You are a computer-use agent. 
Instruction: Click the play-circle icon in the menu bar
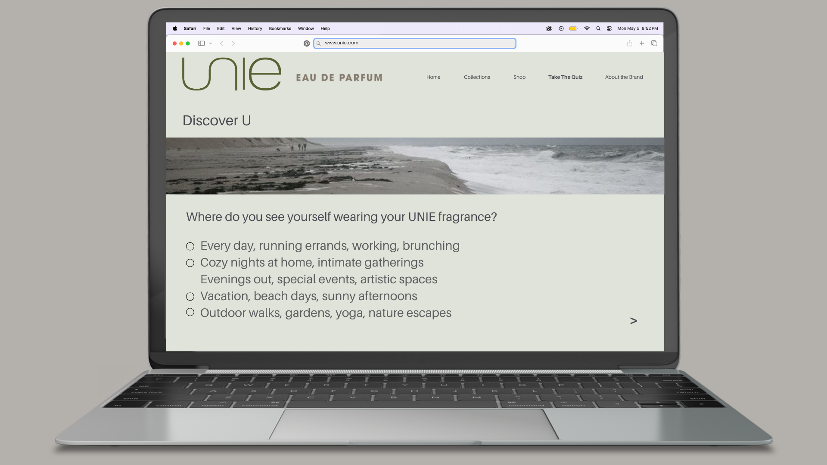click(561, 28)
